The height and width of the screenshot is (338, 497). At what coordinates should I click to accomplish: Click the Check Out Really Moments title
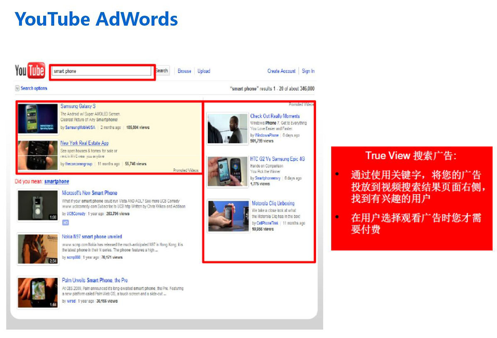point(275,116)
